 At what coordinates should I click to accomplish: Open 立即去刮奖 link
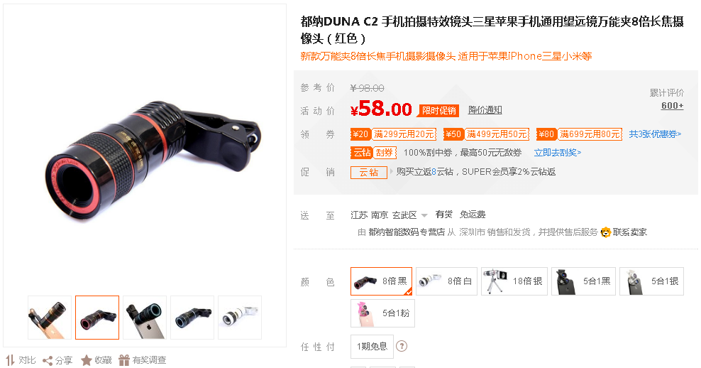tap(558, 153)
